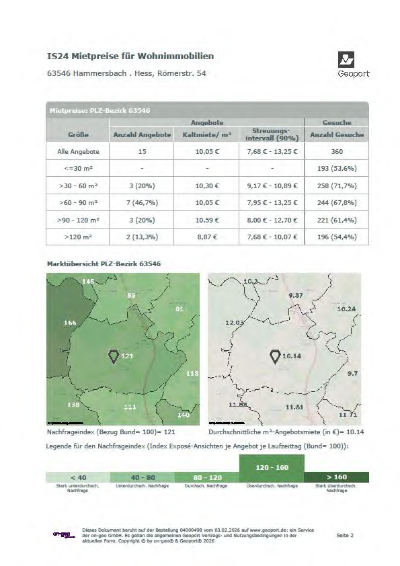Click the '10,59 €' rent cell

pyautogui.click(x=207, y=220)
